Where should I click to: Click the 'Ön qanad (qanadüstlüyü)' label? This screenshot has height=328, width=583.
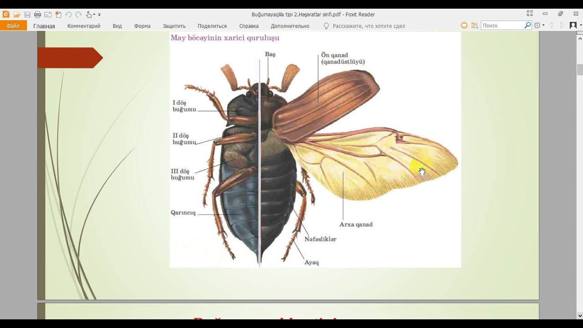click(343, 58)
